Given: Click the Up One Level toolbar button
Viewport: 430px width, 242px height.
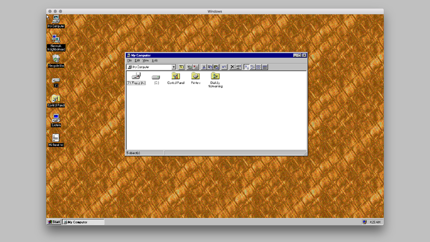Looking at the screenshot, I should point(182,67).
